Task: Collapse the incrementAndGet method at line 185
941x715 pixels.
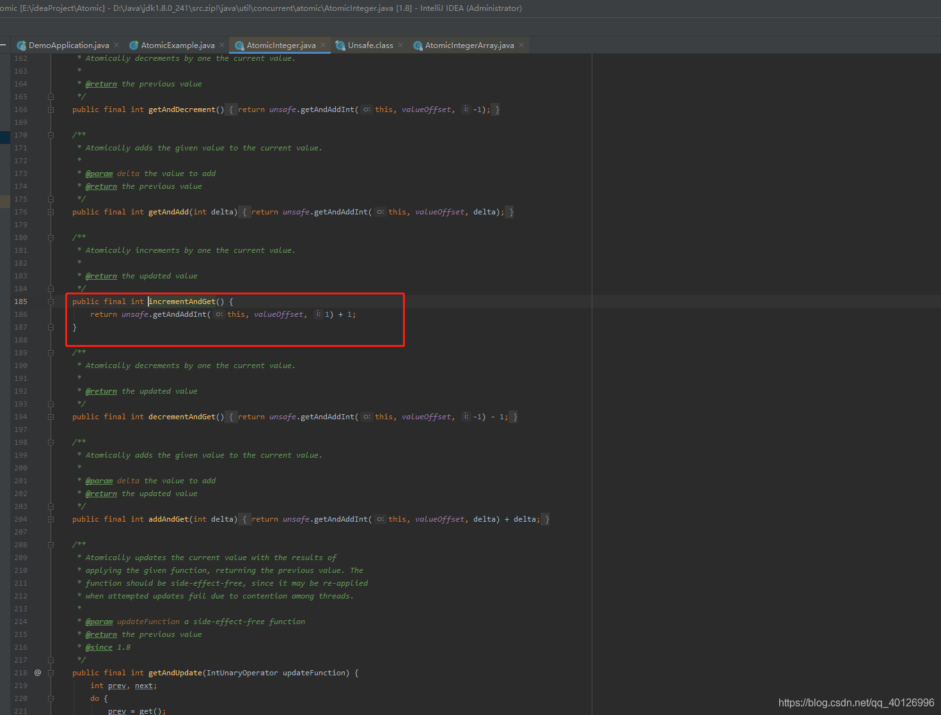Action: click(51, 301)
